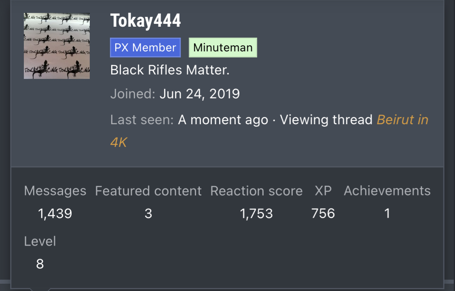This screenshot has width=455, height=291.
Task: Open the featured content count 3
Action: pyautogui.click(x=148, y=214)
